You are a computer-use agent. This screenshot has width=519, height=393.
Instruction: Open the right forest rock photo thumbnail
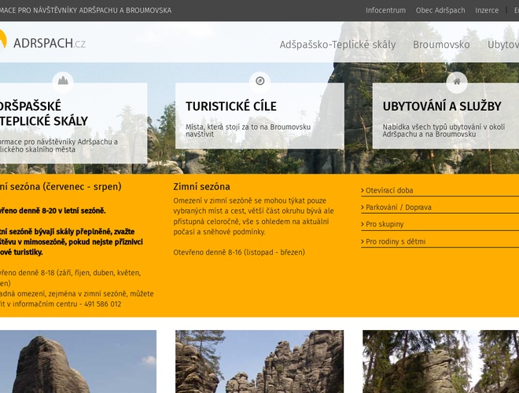coord(440,362)
